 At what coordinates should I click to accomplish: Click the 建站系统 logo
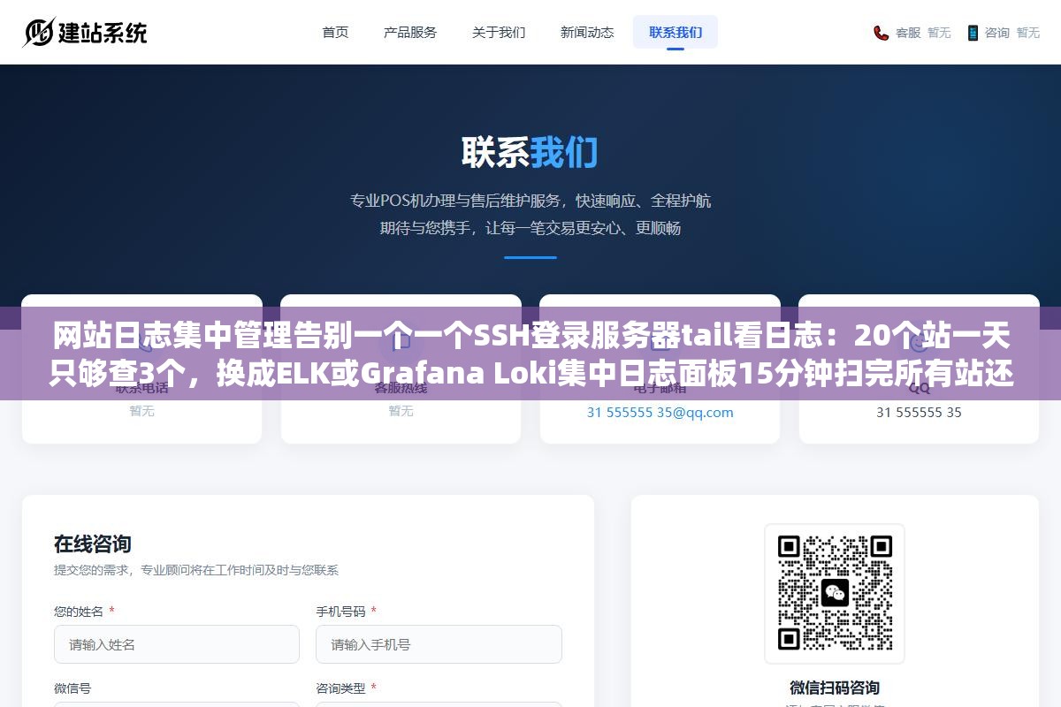tap(85, 33)
